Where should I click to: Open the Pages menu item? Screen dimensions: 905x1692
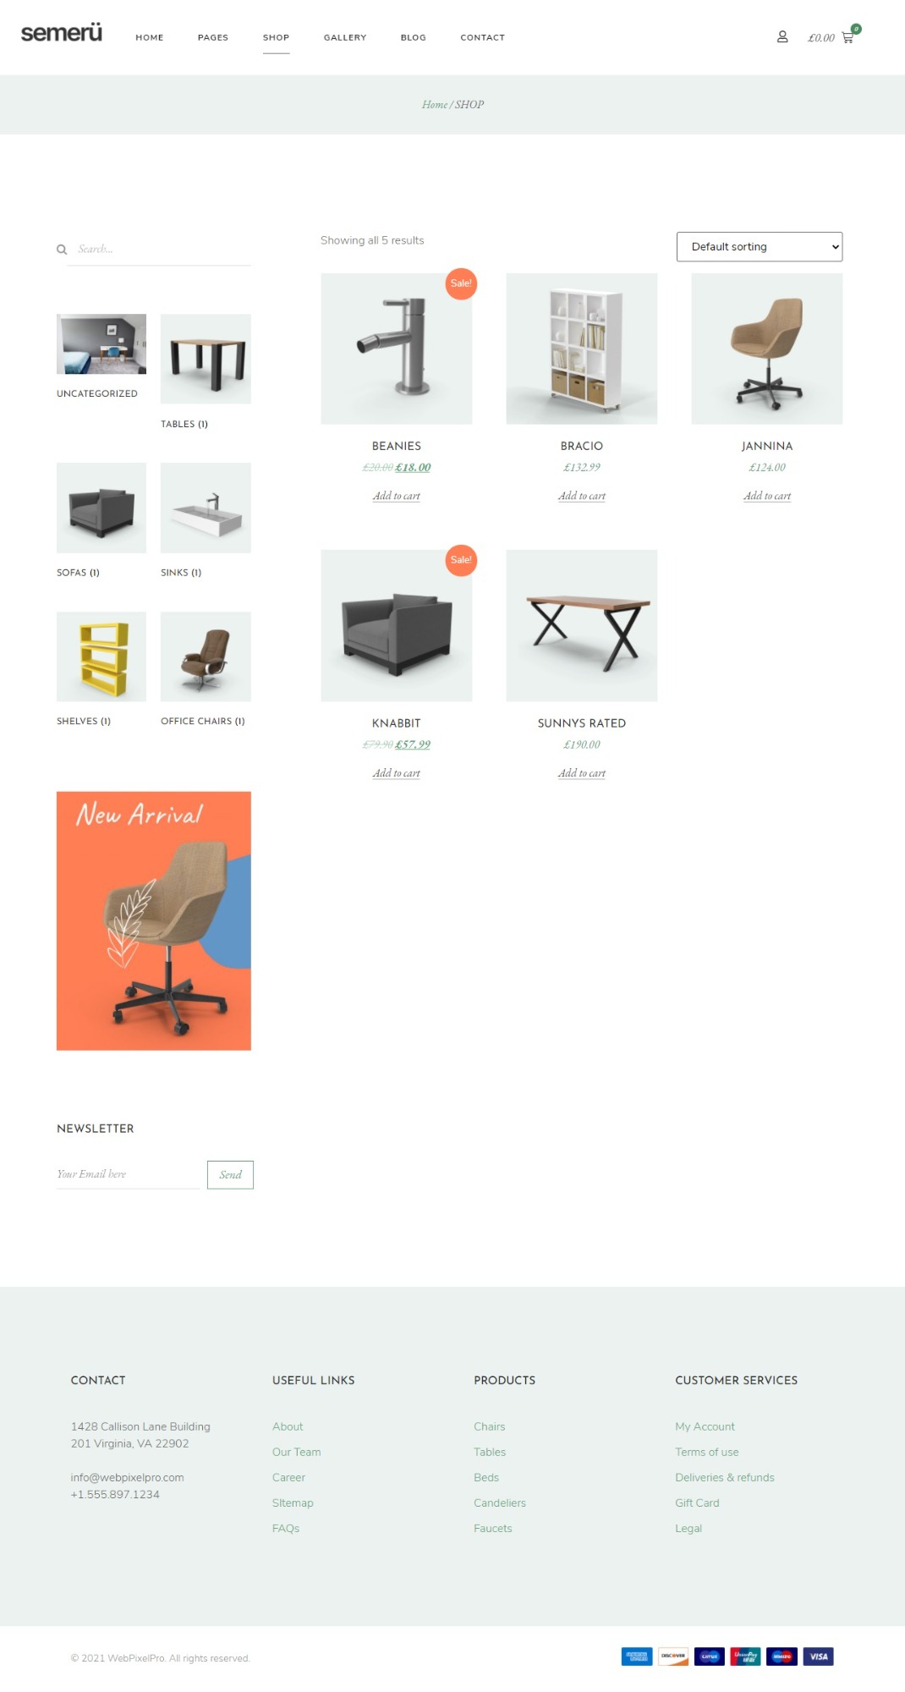213,37
